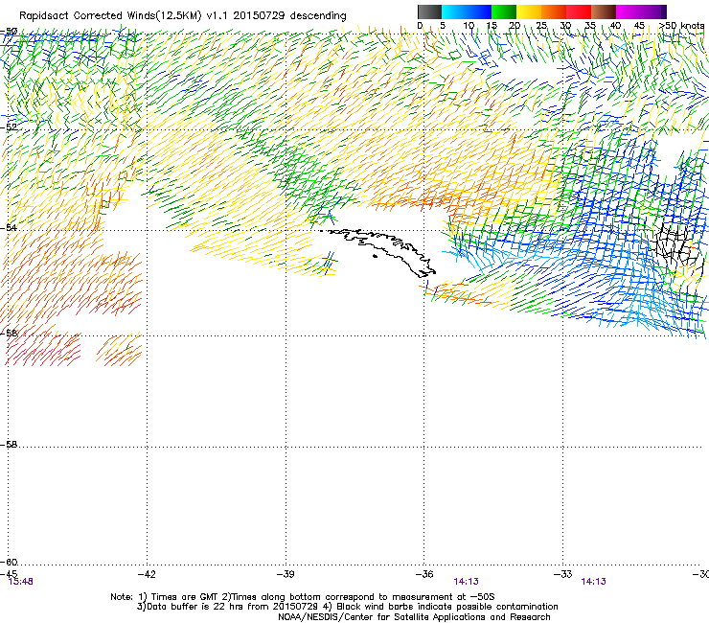This screenshot has width=709, height=623.
Task: Click the '-54' latitude label
Action: (9, 227)
